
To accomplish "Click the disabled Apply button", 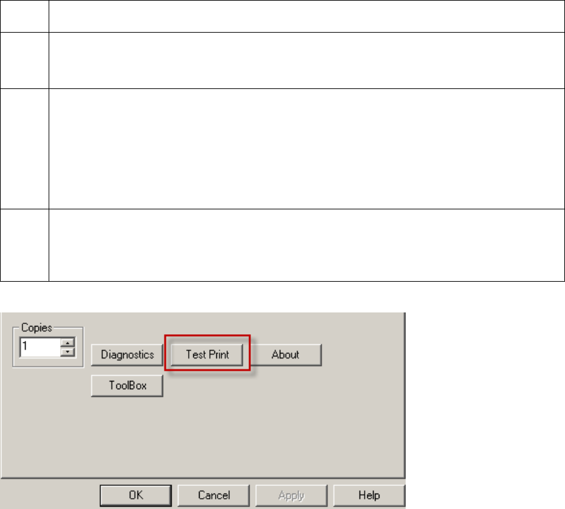I will (291, 496).
